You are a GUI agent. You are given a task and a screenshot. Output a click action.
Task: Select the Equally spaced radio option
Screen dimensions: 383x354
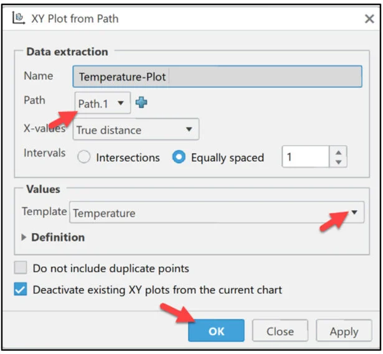tap(179, 157)
